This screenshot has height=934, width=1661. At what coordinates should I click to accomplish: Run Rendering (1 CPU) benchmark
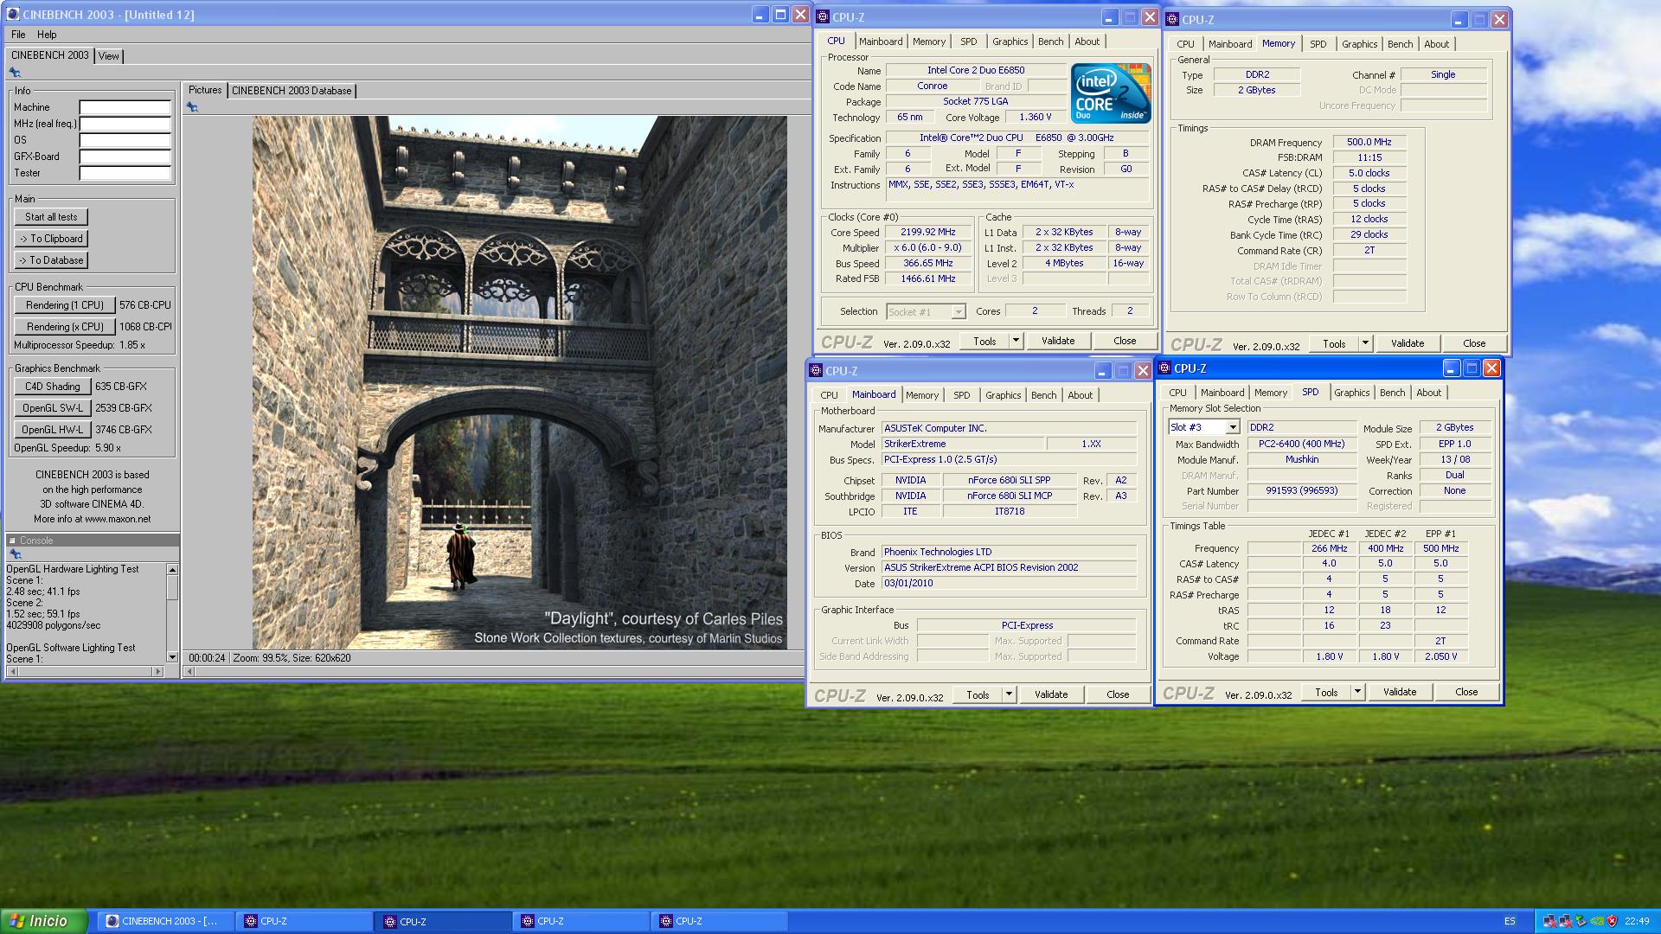click(x=65, y=305)
